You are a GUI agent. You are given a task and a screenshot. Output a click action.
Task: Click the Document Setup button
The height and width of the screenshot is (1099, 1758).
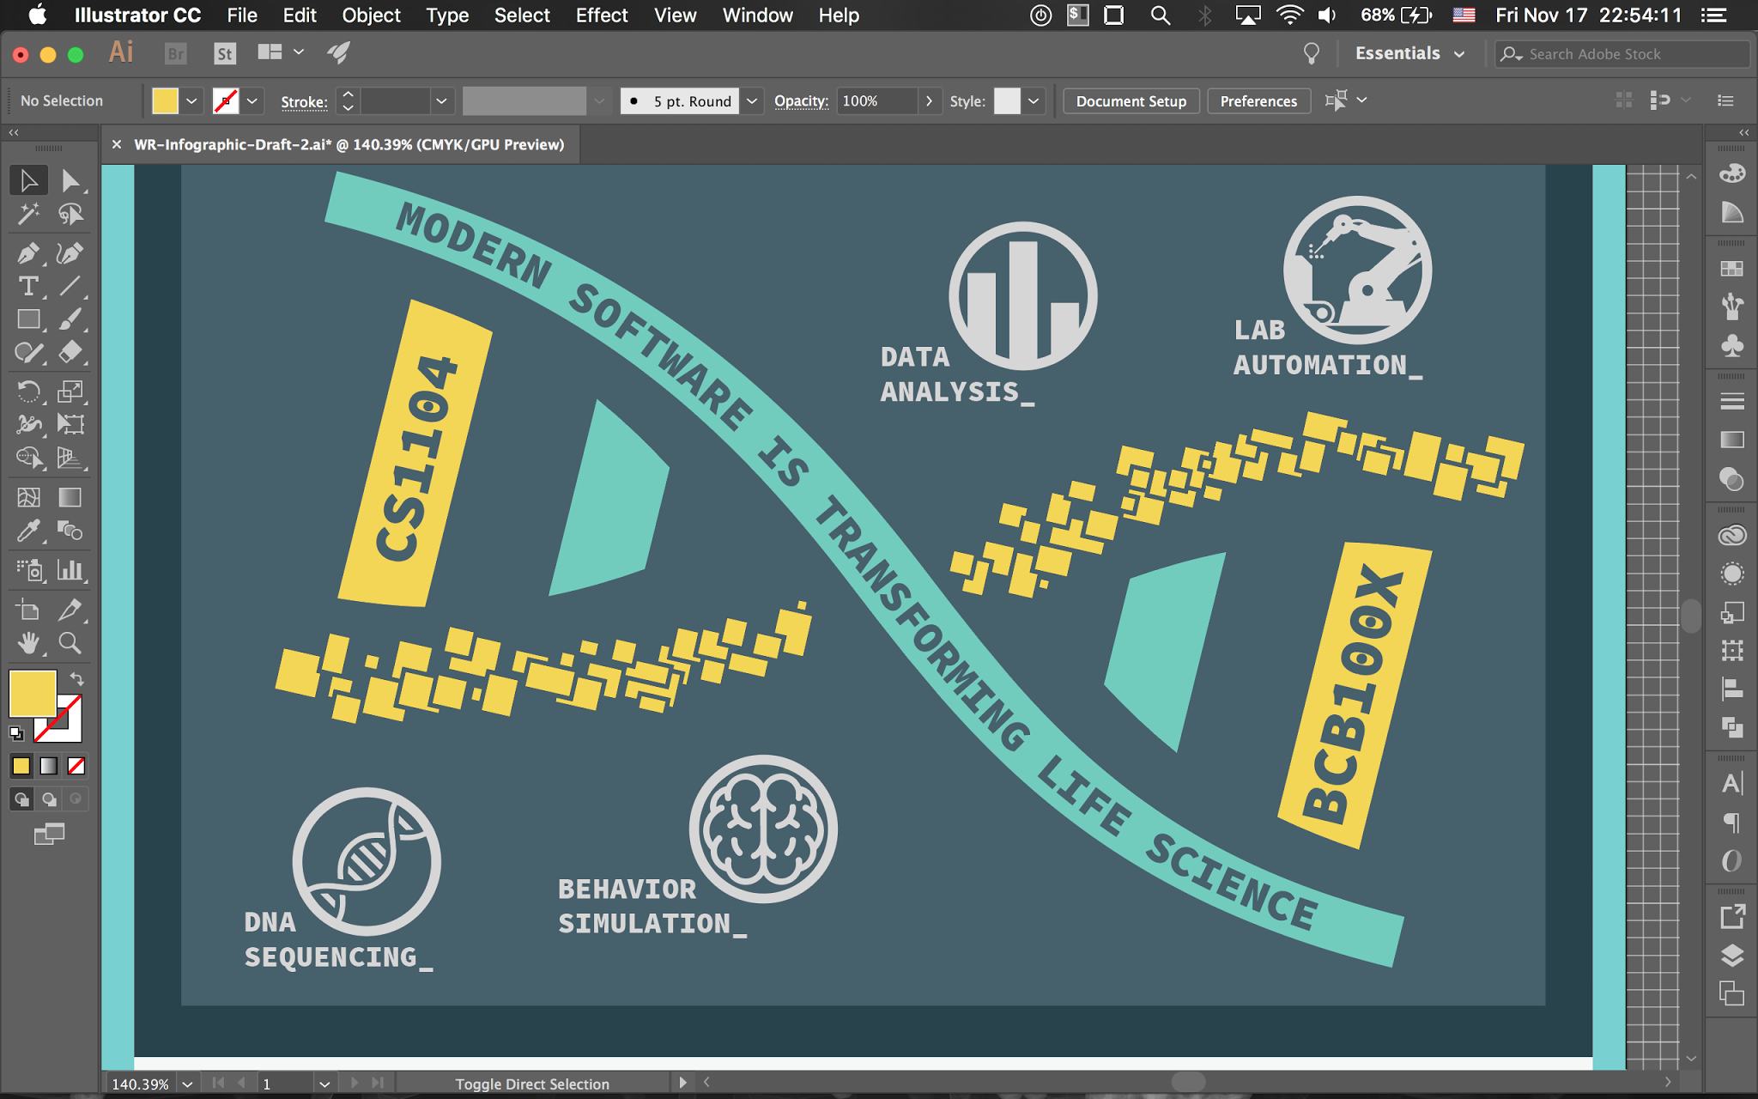tap(1131, 101)
